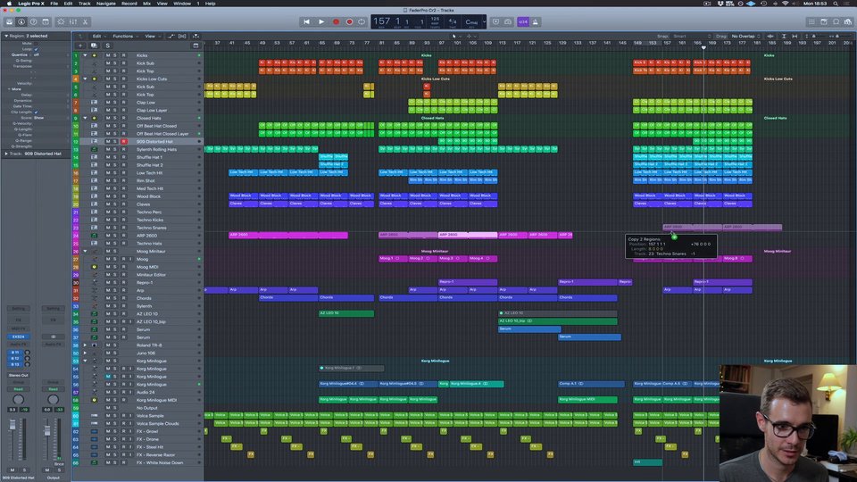Image resolution: width=857 pixels, height=482 pixels.
Task: Click Duplicate Track button
Action: tap(94, 46)
